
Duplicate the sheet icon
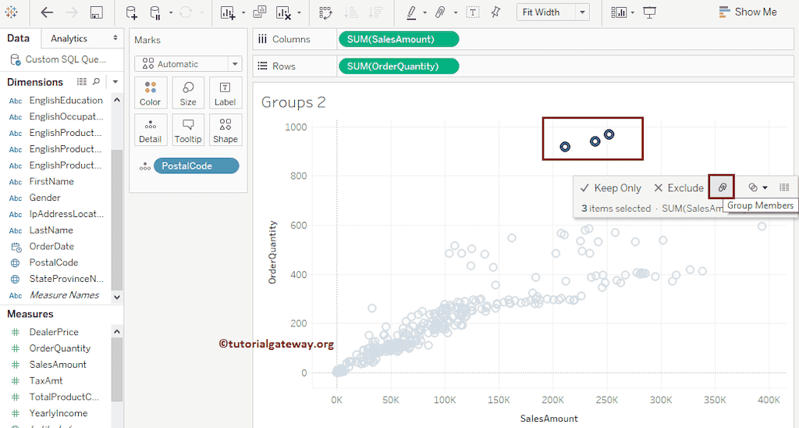pyautogui.click(x=259, y=12)
